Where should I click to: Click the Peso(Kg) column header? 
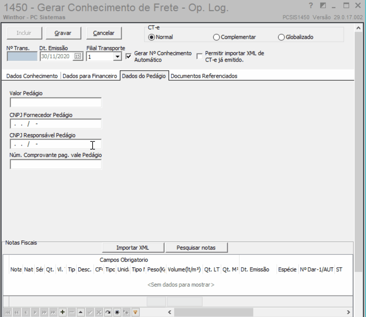coord(156,270)
